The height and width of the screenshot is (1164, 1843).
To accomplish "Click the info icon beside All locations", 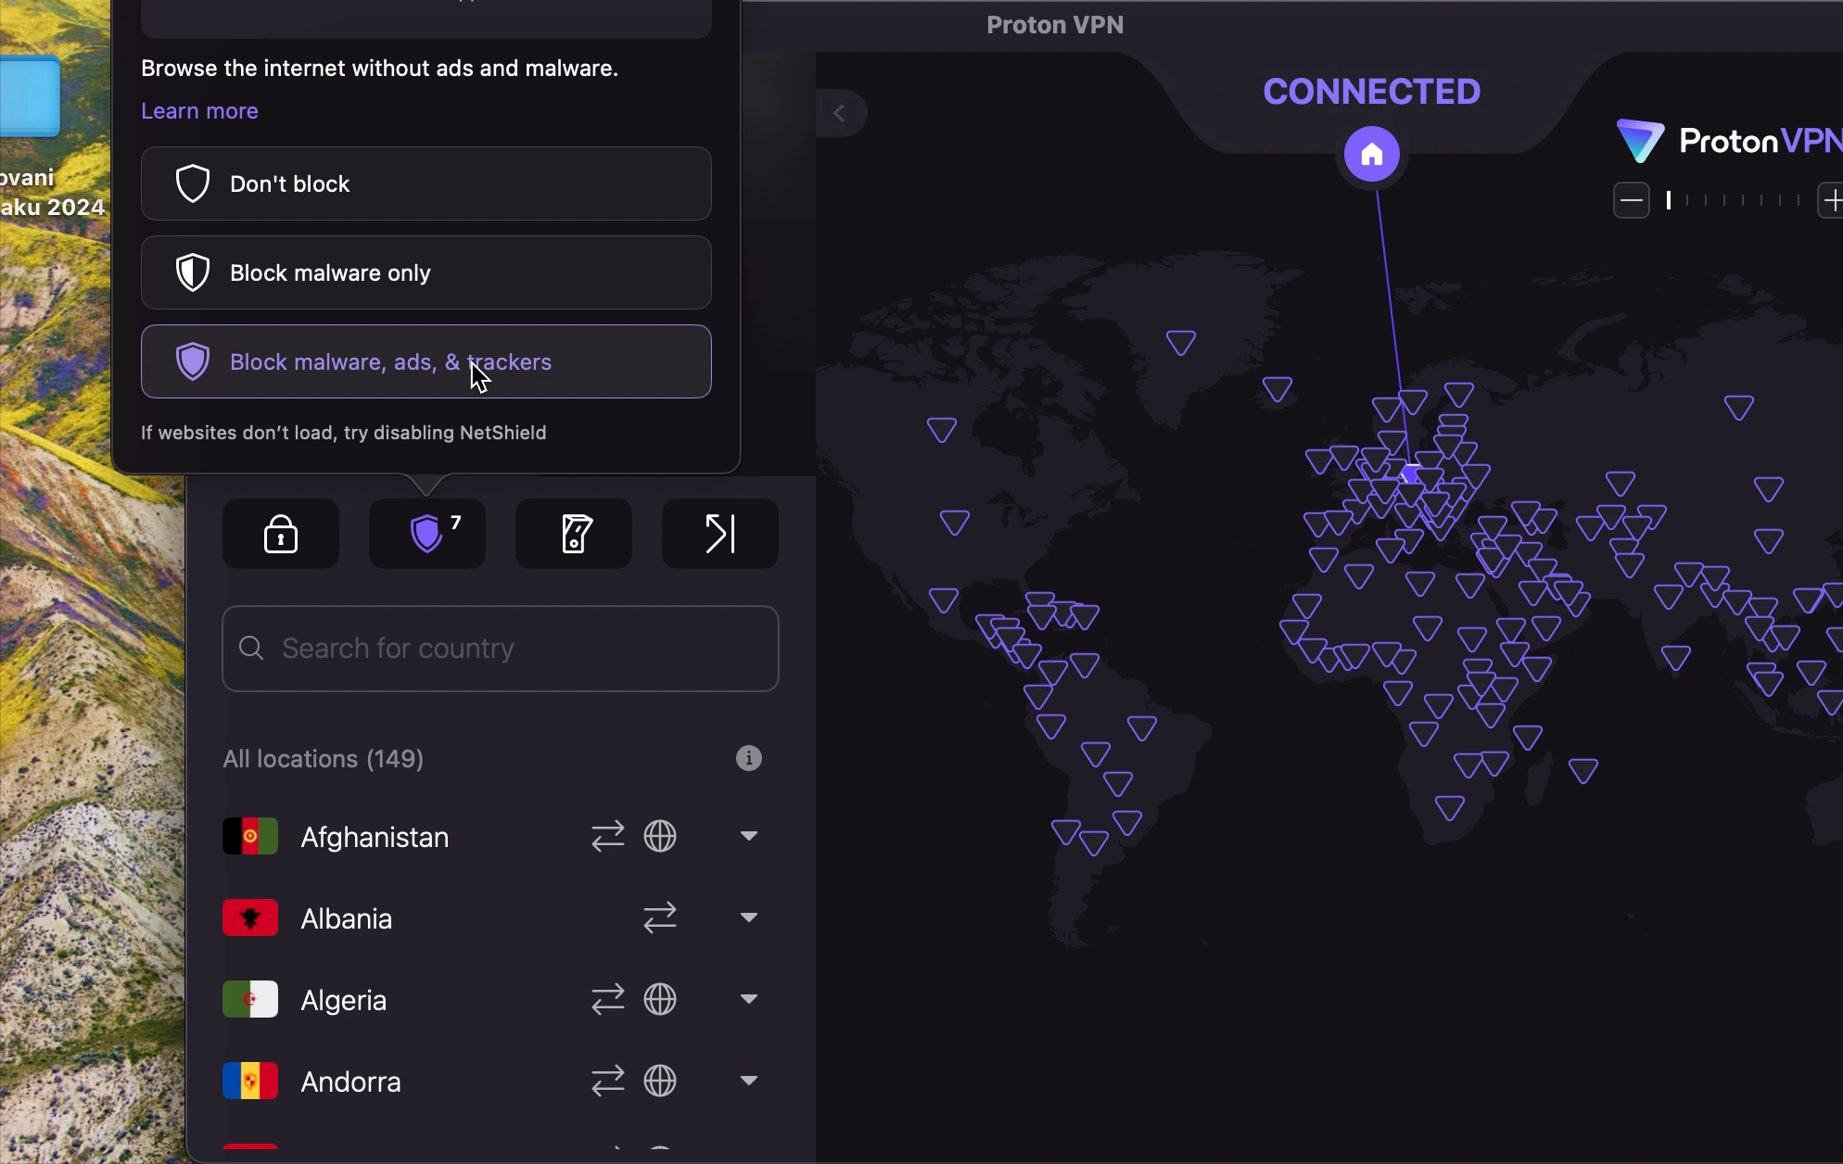I will point(749,758).
